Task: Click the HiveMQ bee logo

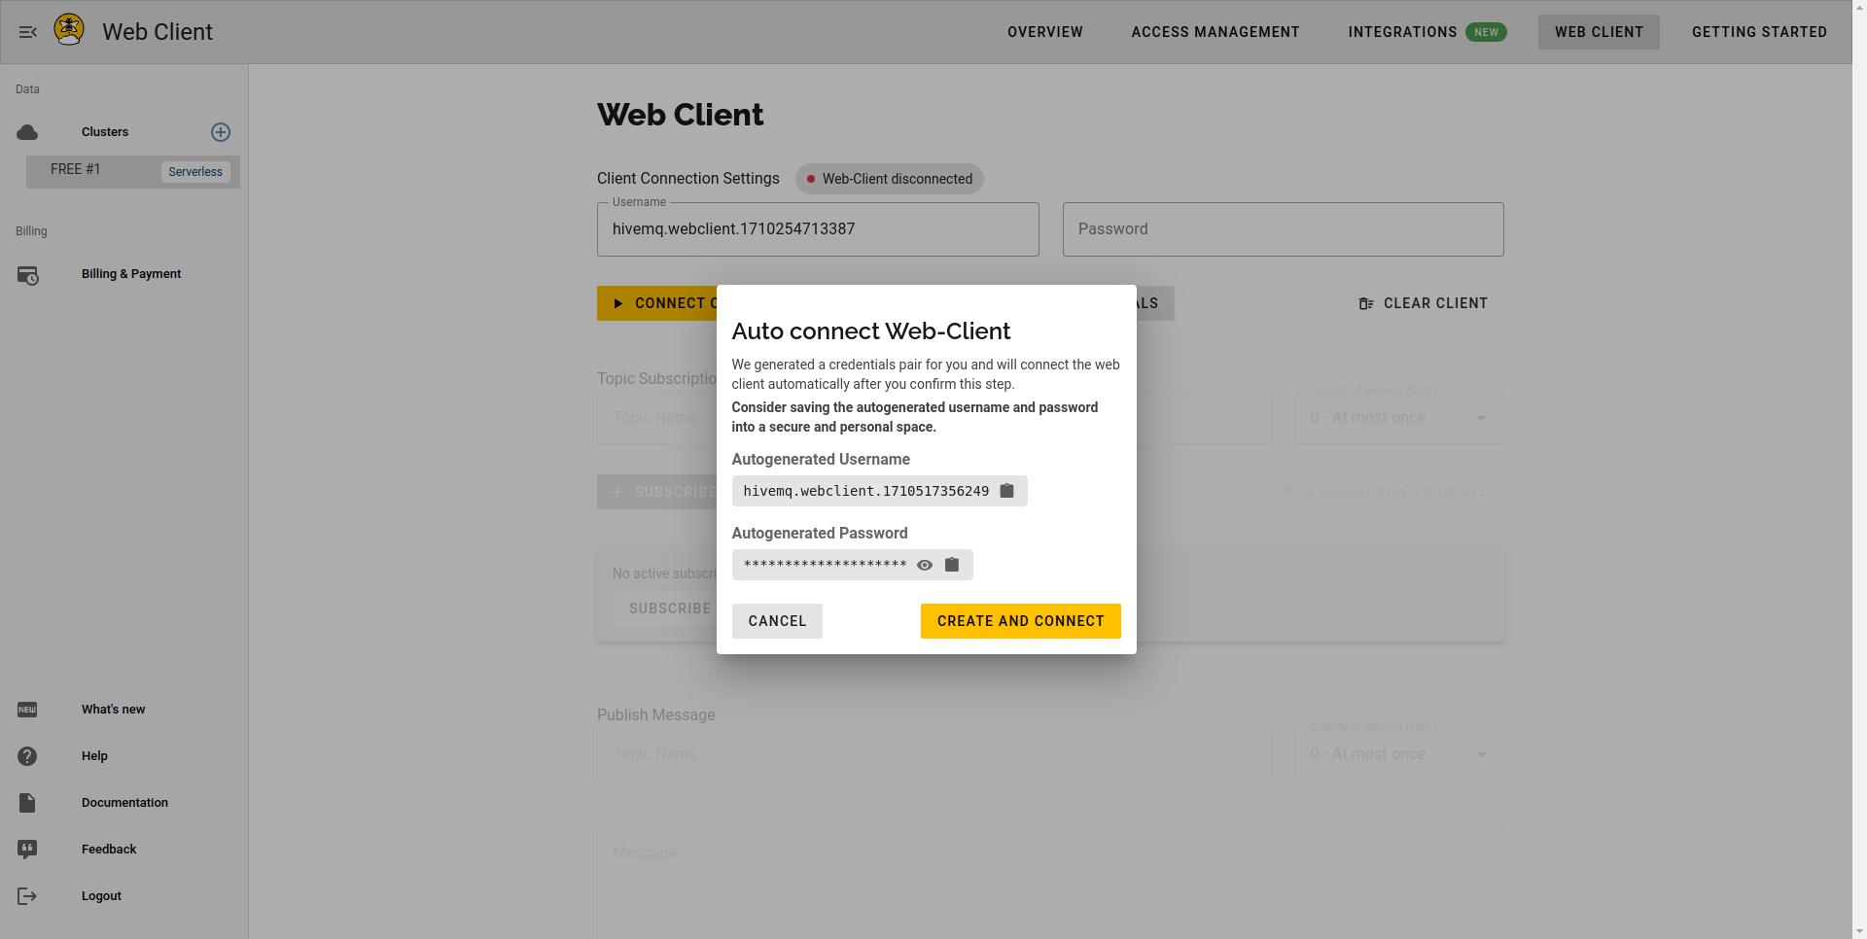Action: coord(69,30)
